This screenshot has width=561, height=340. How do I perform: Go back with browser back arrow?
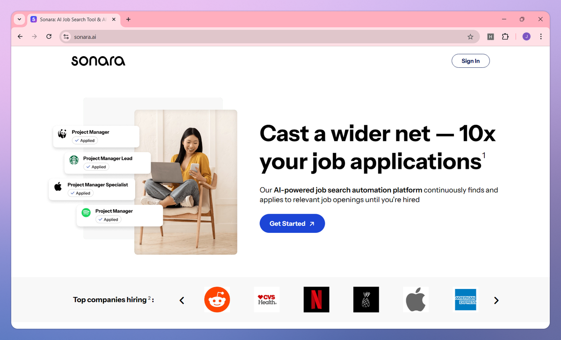(x=20, y=36)
